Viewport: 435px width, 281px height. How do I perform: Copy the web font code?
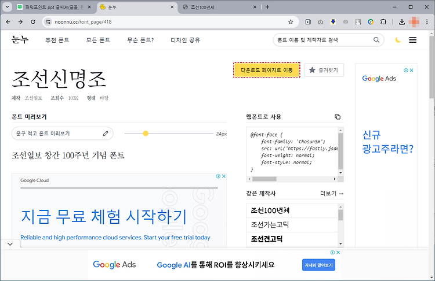pyautogui.click(x=338, y=117)
